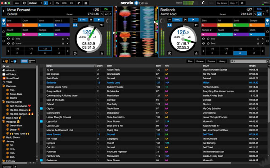Click the Autoplay button

(x=7, y=166)
